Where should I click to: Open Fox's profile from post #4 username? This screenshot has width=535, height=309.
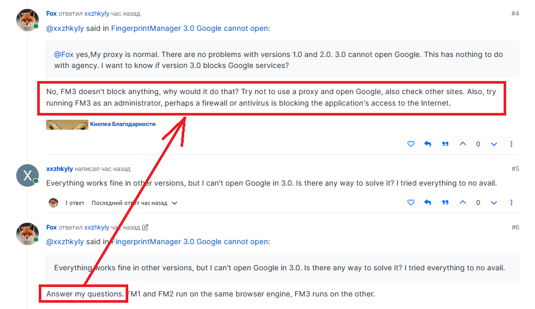(51, 14)
